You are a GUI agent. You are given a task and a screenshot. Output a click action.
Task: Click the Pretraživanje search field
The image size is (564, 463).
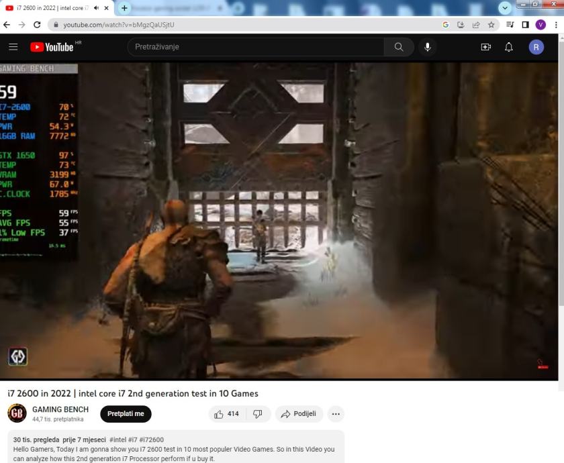click(255, 47)
